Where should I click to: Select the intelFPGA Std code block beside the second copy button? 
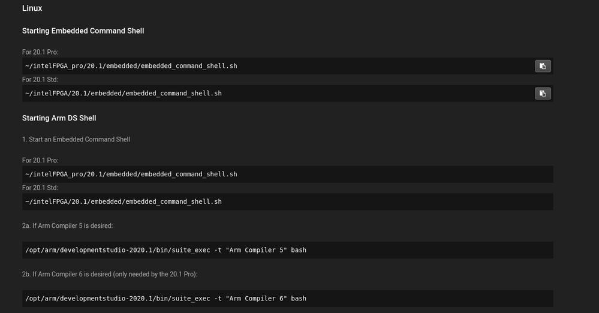coord(124,94)
